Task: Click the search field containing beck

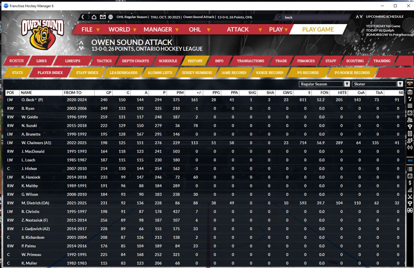Action: click(x=313, y=17)
